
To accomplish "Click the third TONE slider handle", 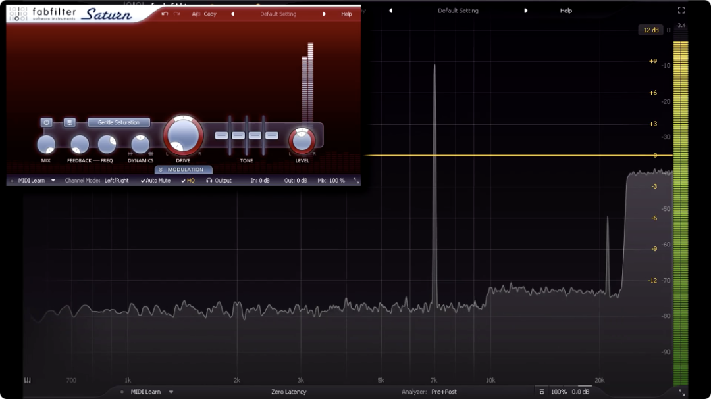I will pyautogui.click(x=255, y=135).
